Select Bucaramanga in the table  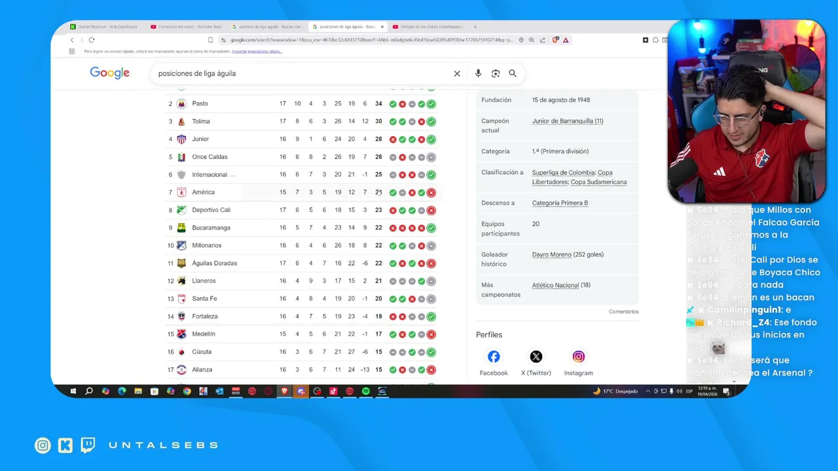tap(211, 228)
